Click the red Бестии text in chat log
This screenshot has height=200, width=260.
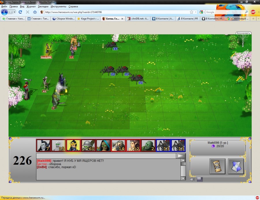tap(42, 164)
